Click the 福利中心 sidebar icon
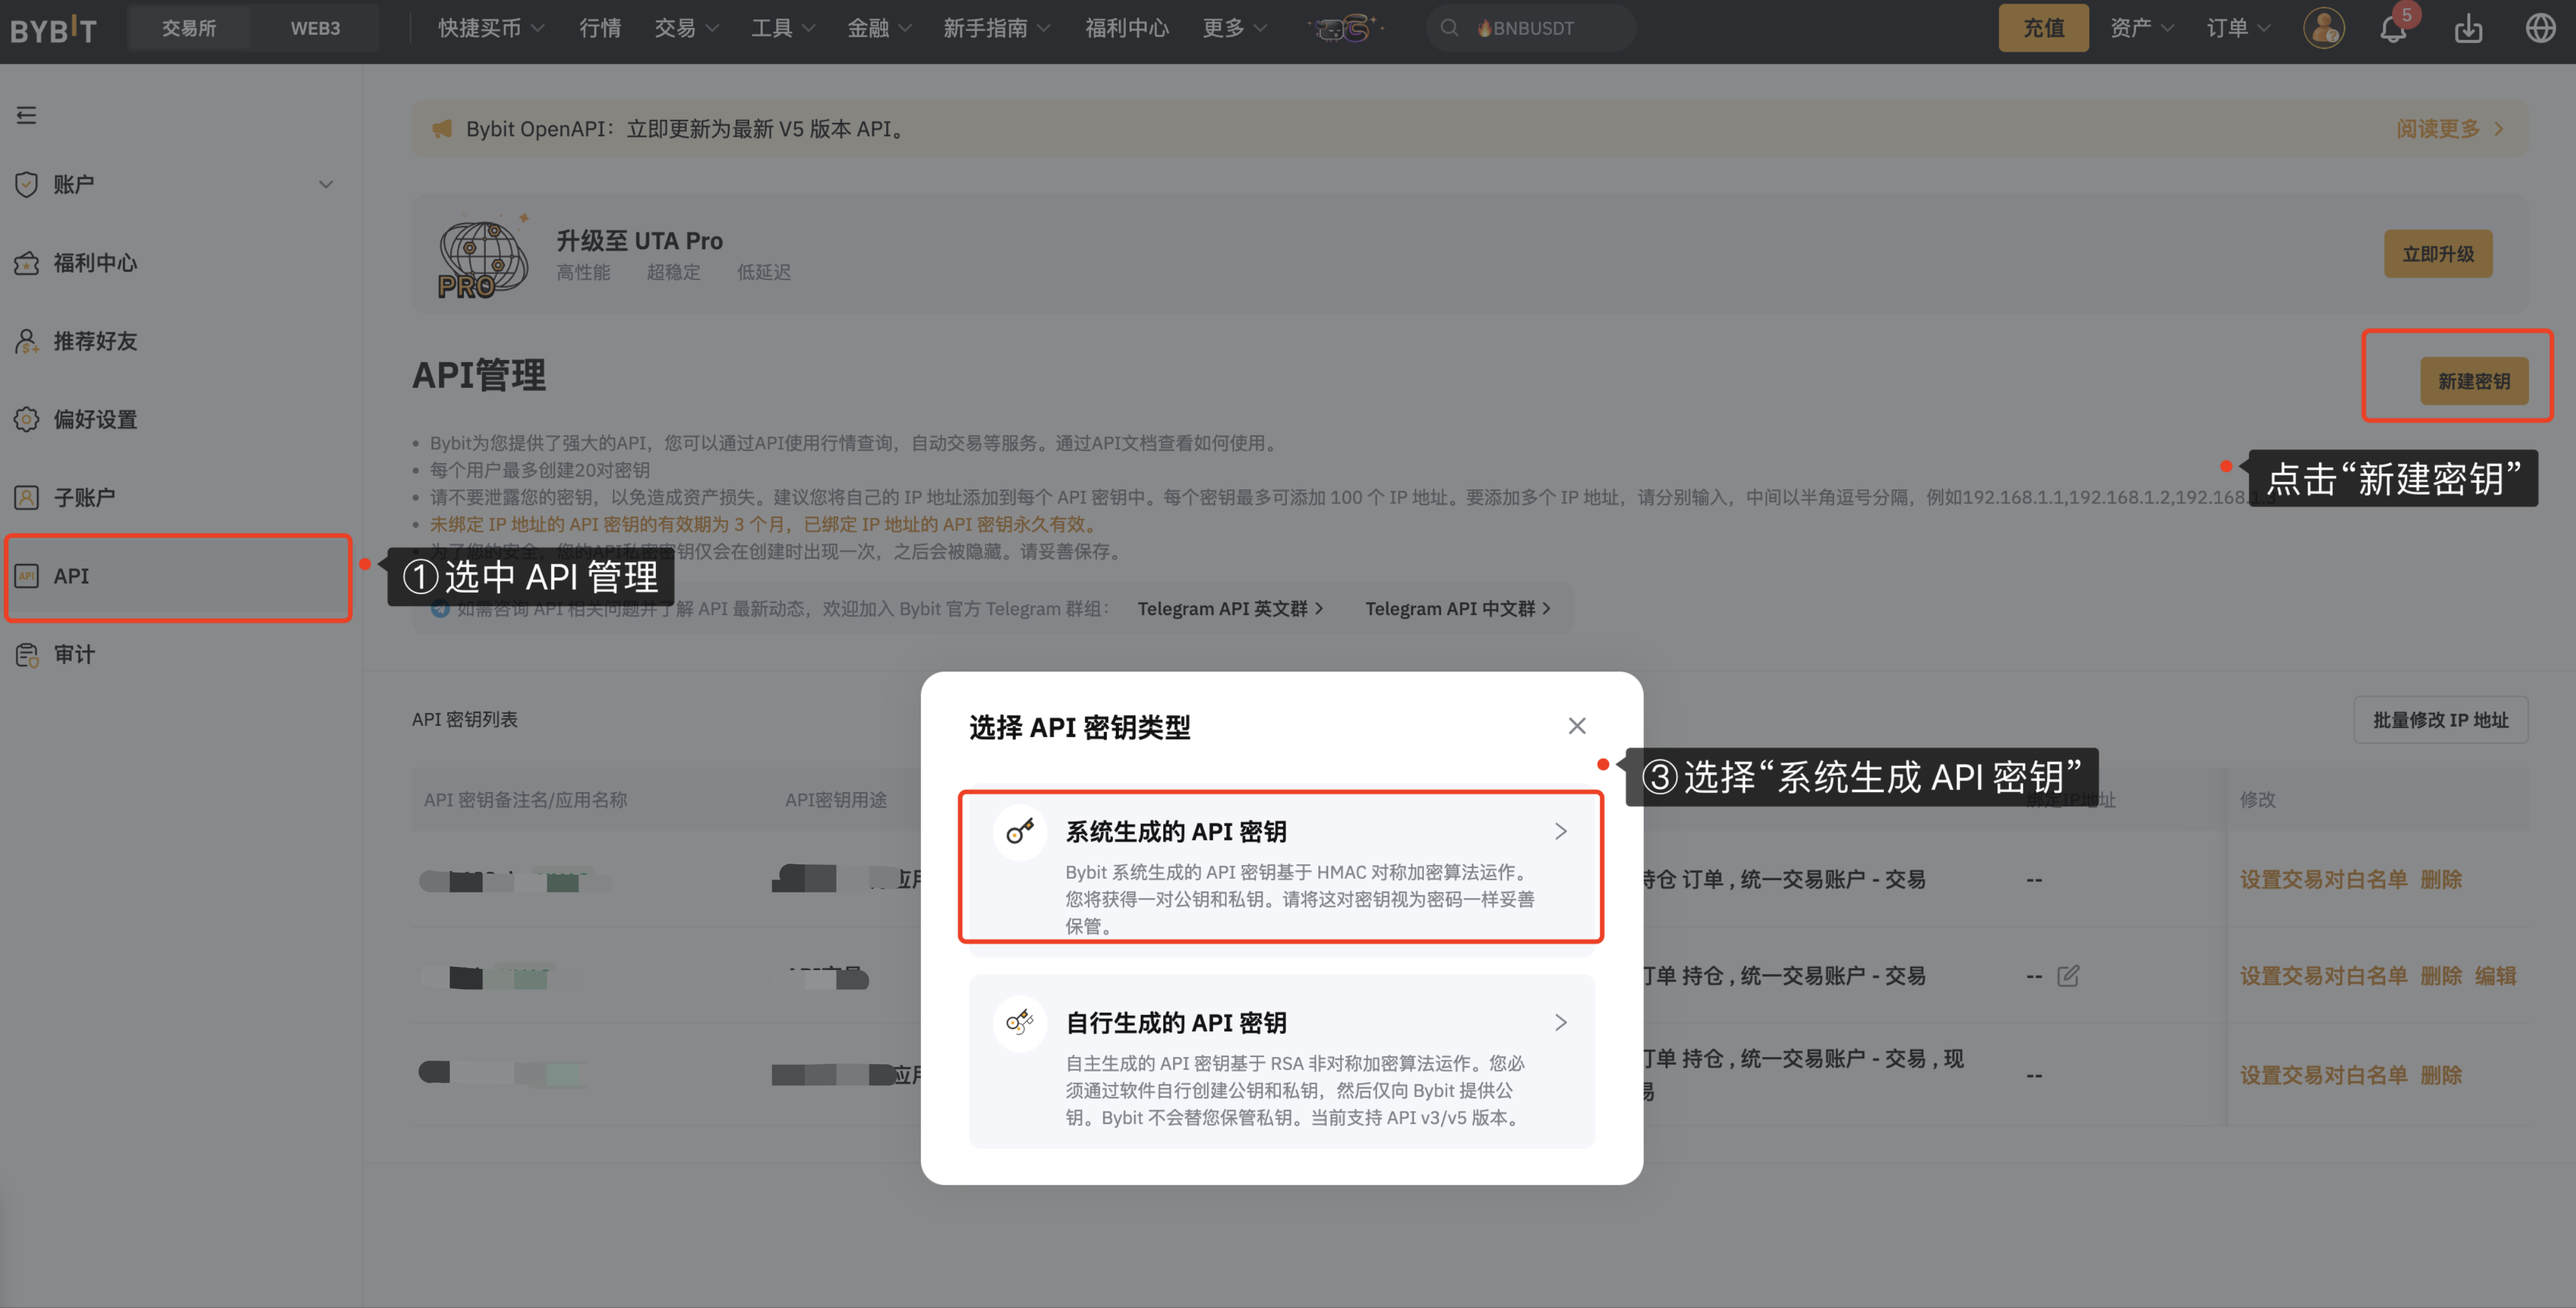2576x1308 pixels. point(27,263)
